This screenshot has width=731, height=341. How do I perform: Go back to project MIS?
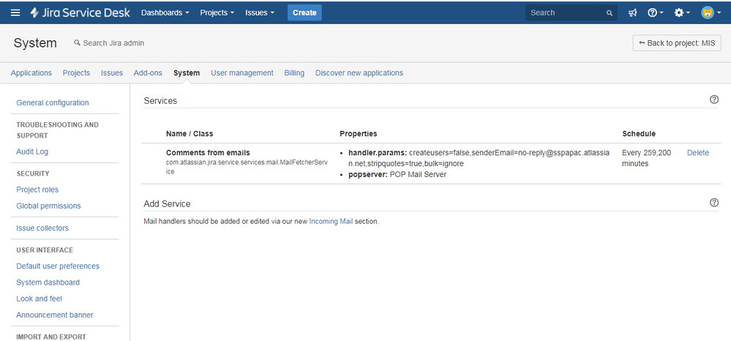tap(677, 43)
